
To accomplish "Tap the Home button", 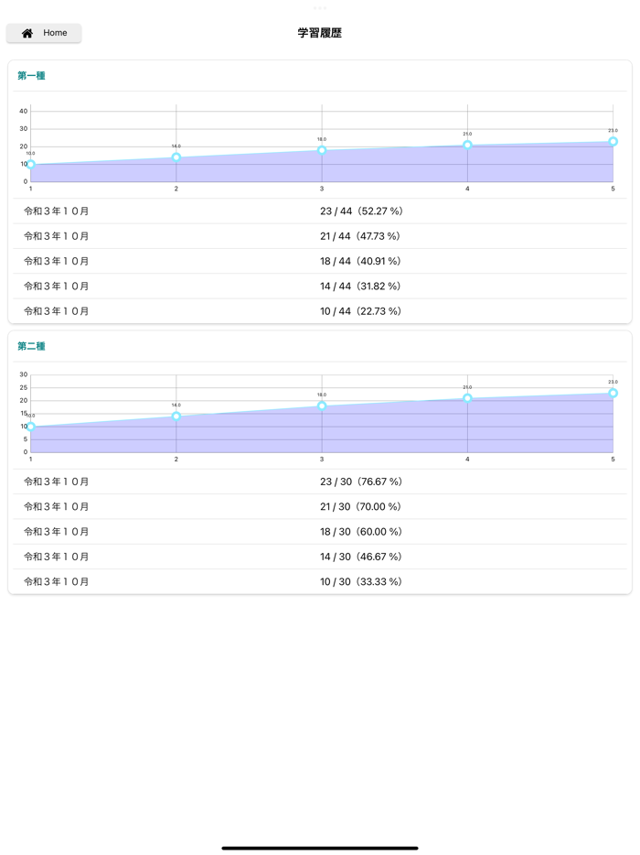I will pyautogui.click(x=44, y=33).
